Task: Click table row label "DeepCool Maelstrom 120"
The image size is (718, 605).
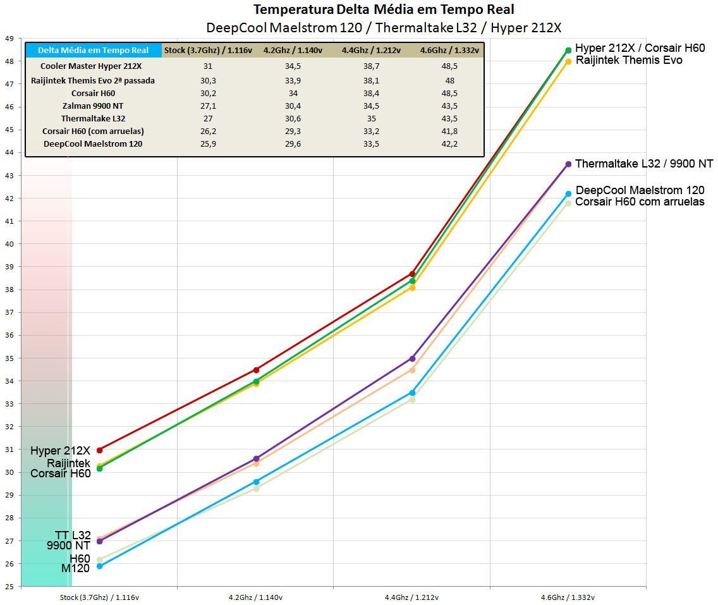Action: (93, 144)
